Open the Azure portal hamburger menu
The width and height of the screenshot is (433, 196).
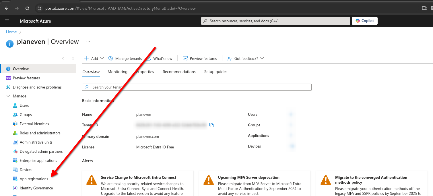[x=7, y=21]
